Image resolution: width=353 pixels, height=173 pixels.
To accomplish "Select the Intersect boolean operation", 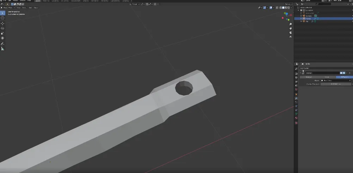I will [309, 77].
